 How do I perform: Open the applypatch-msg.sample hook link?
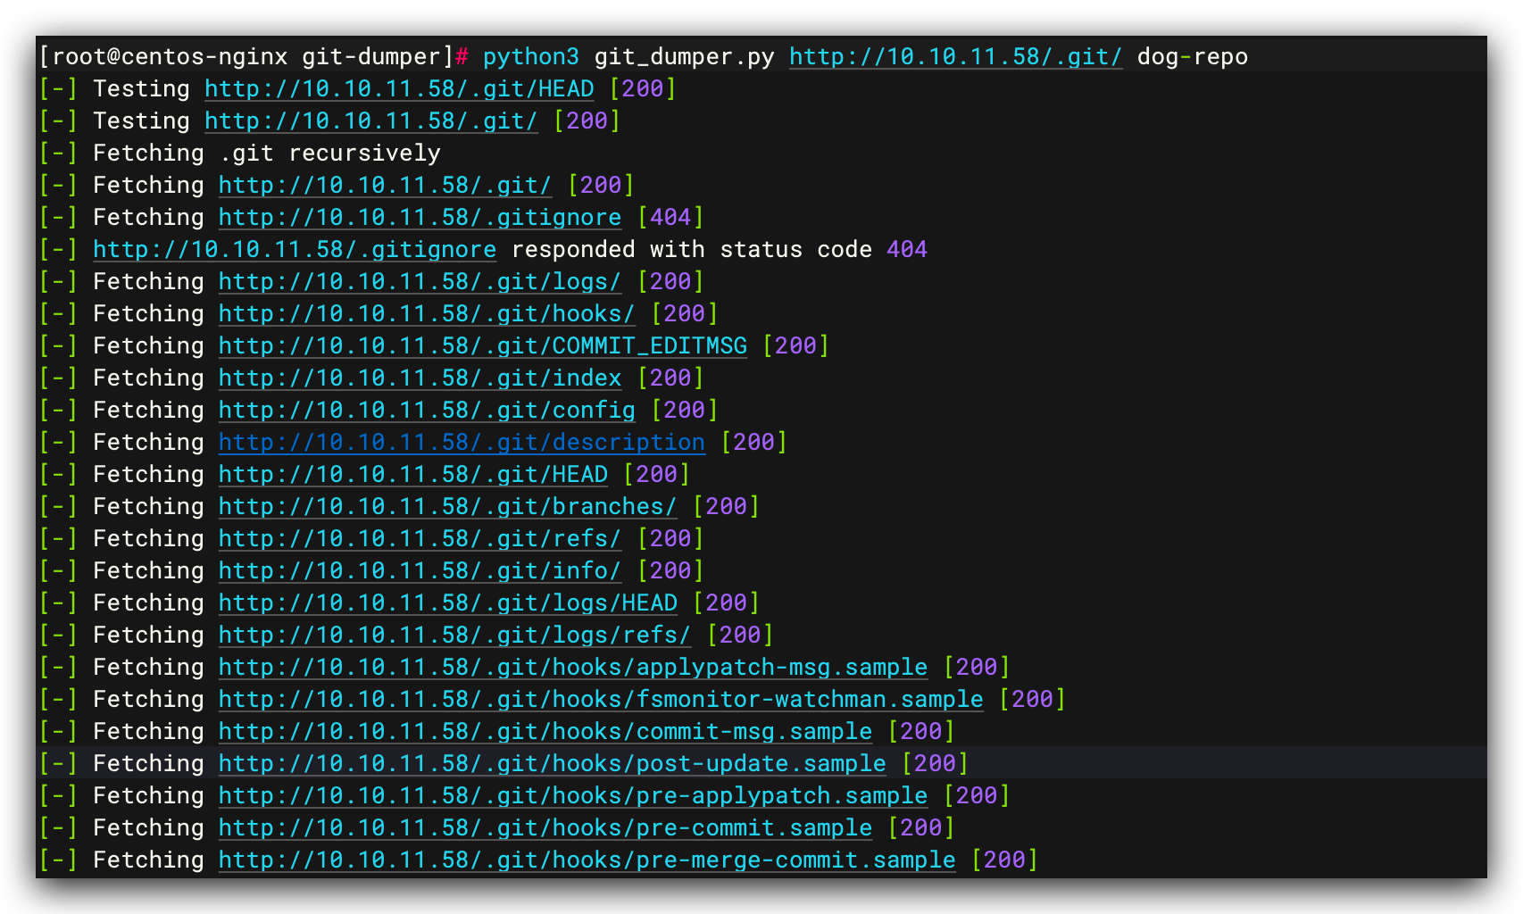[571, 667]
